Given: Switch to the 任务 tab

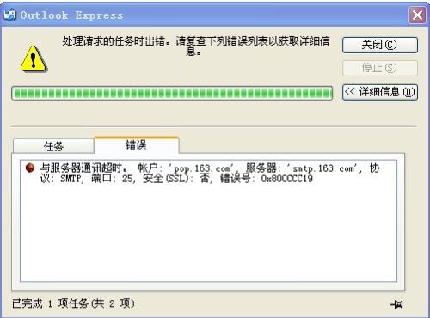Looking at the screenshot, I should tap(53, 146).
